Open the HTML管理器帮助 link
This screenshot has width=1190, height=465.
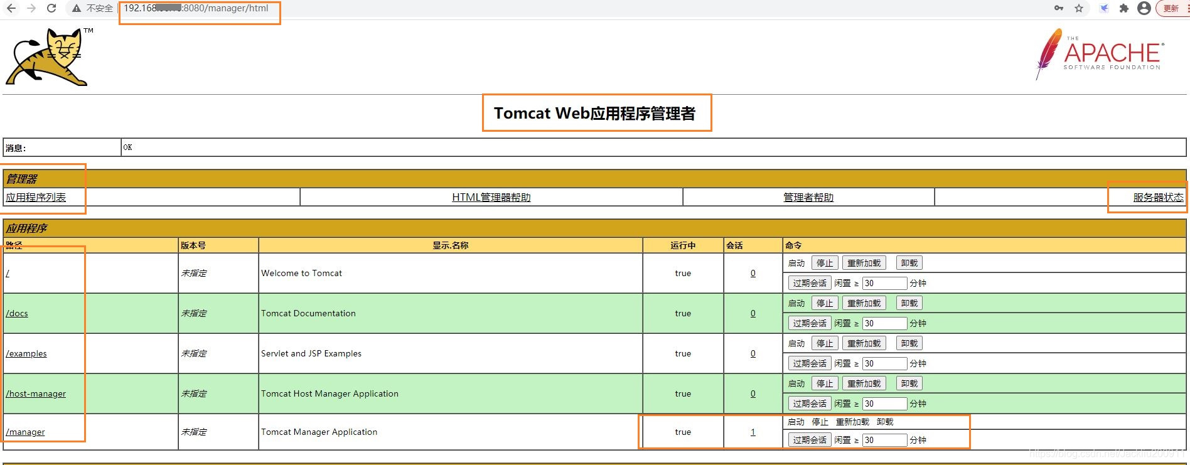coord(491,197)
